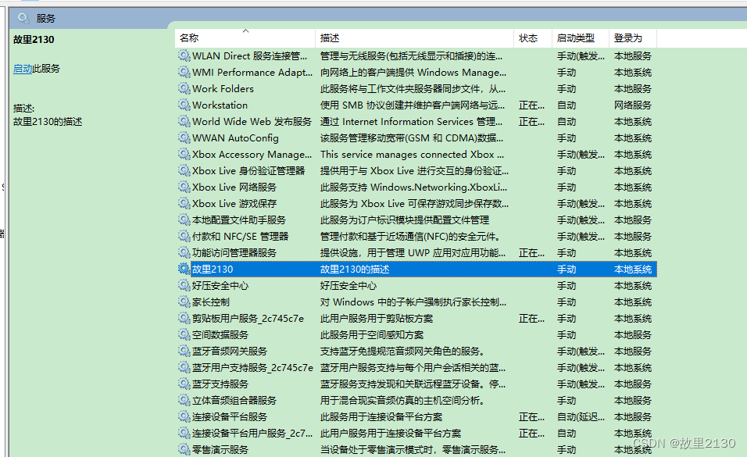Click gear icon for WLAN Direct service
747x457 pixels.
184,56
